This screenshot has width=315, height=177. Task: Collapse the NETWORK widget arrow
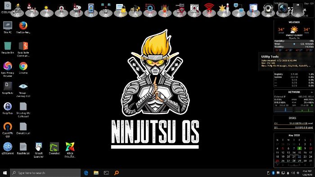[311, 92]
